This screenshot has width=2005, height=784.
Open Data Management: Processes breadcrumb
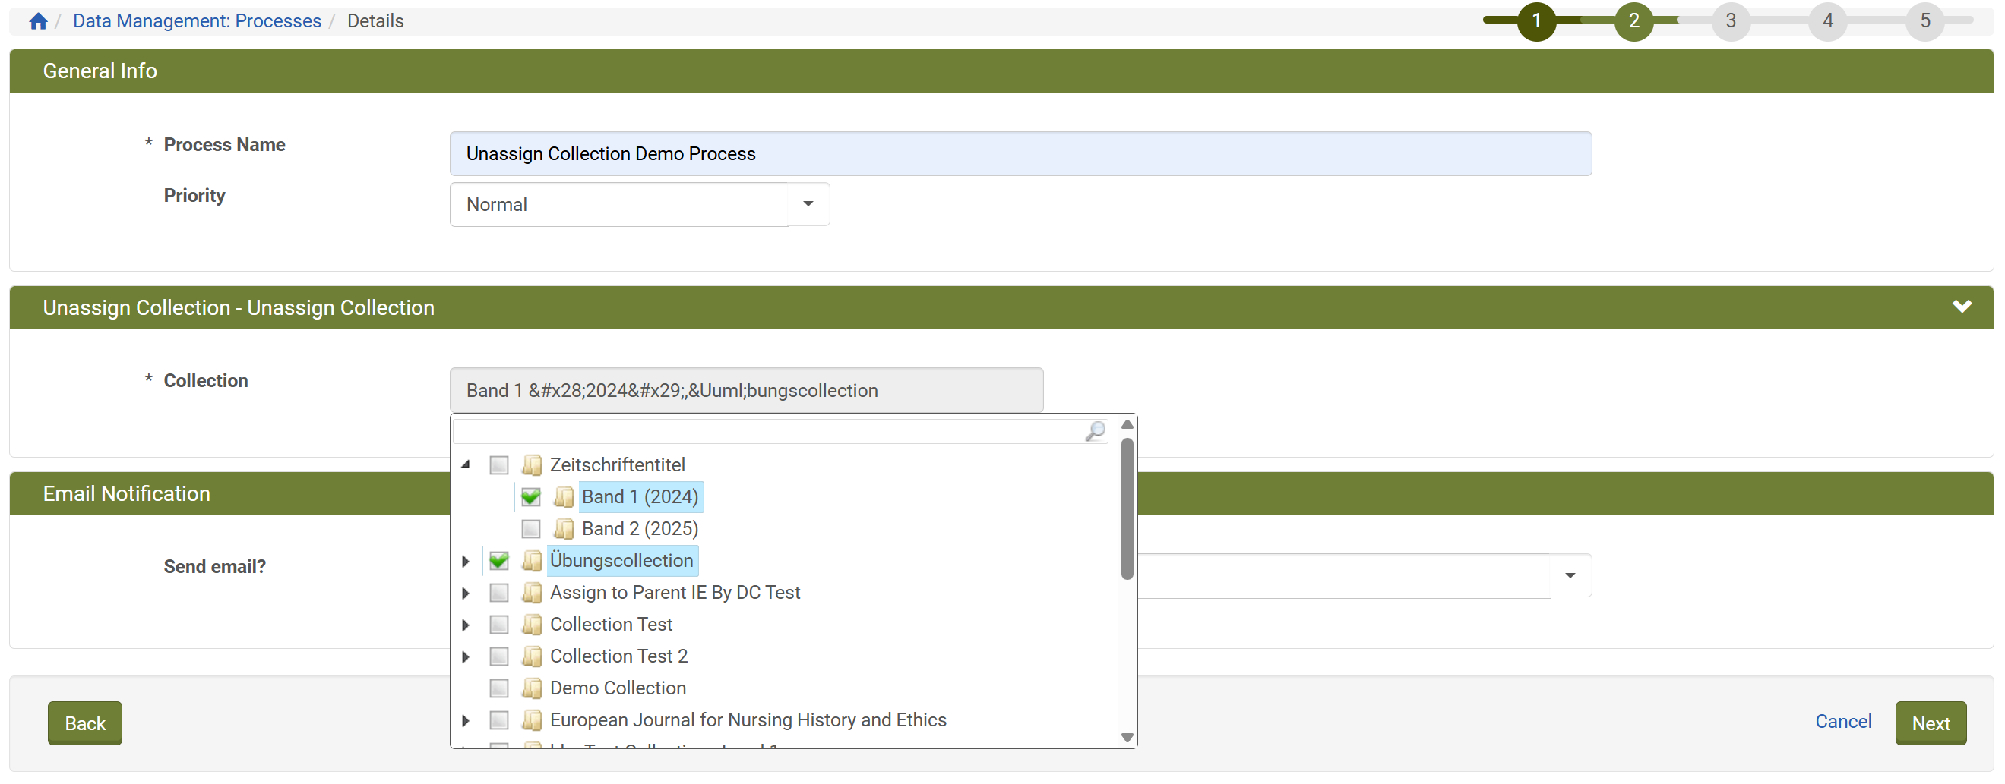pos(197,21)
